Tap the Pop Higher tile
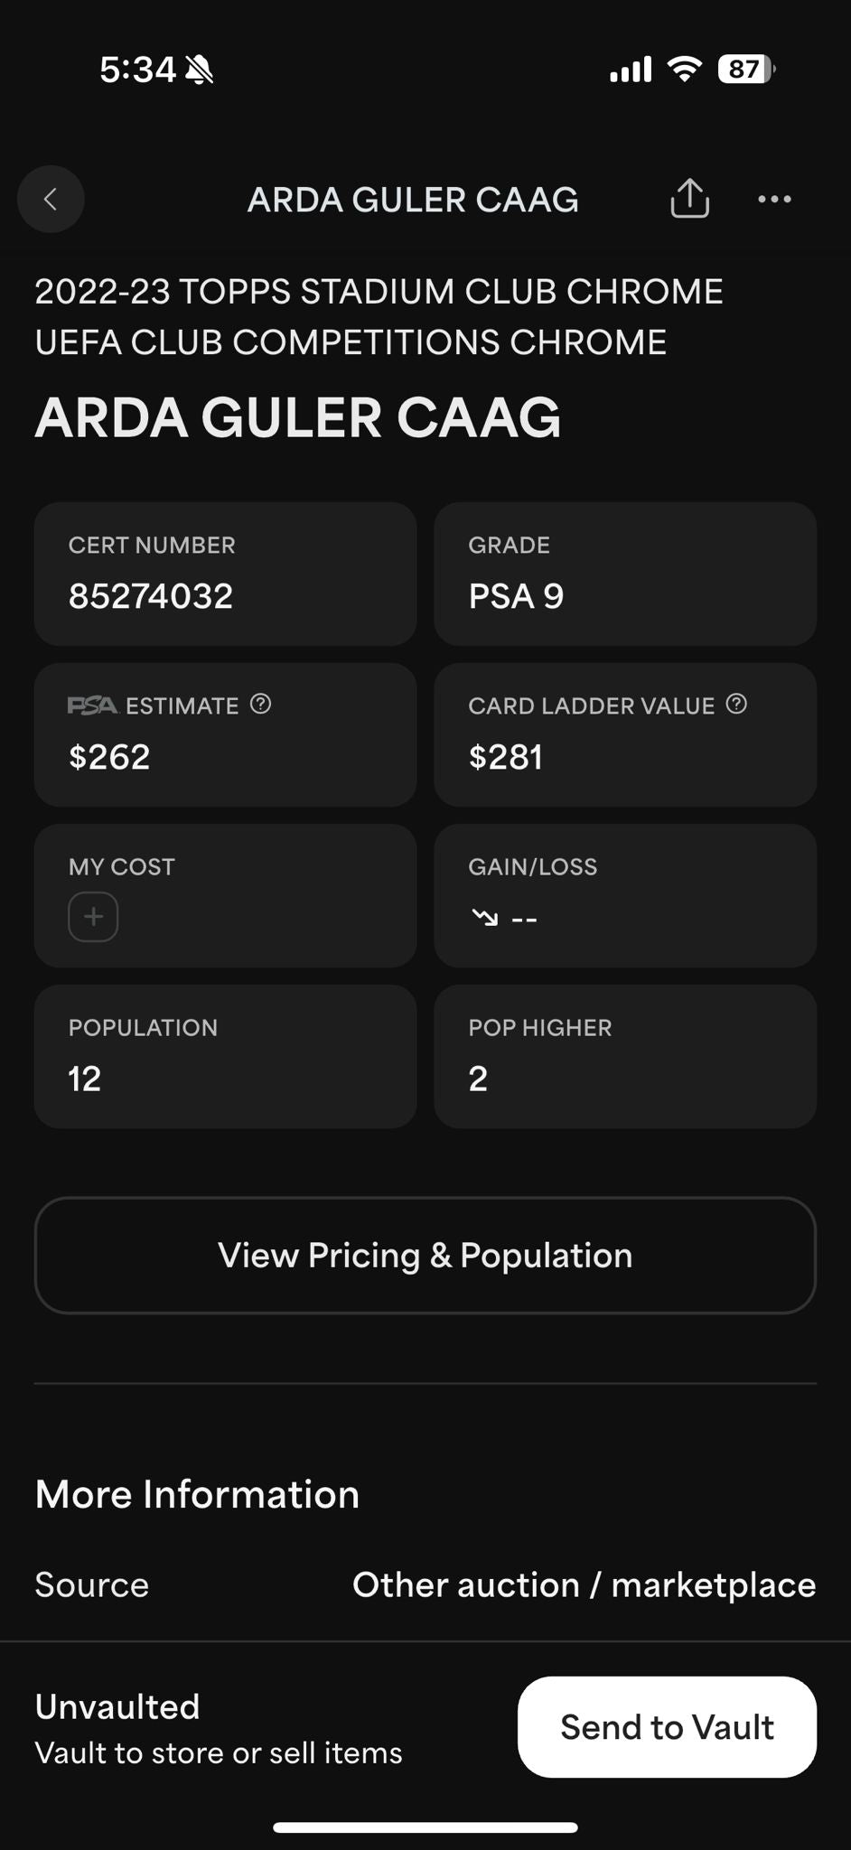 coord(625,1056)
